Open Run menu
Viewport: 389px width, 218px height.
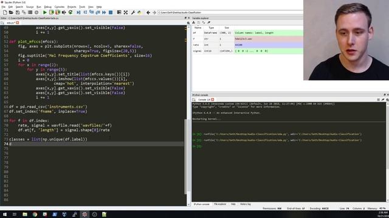coord(39,7)
